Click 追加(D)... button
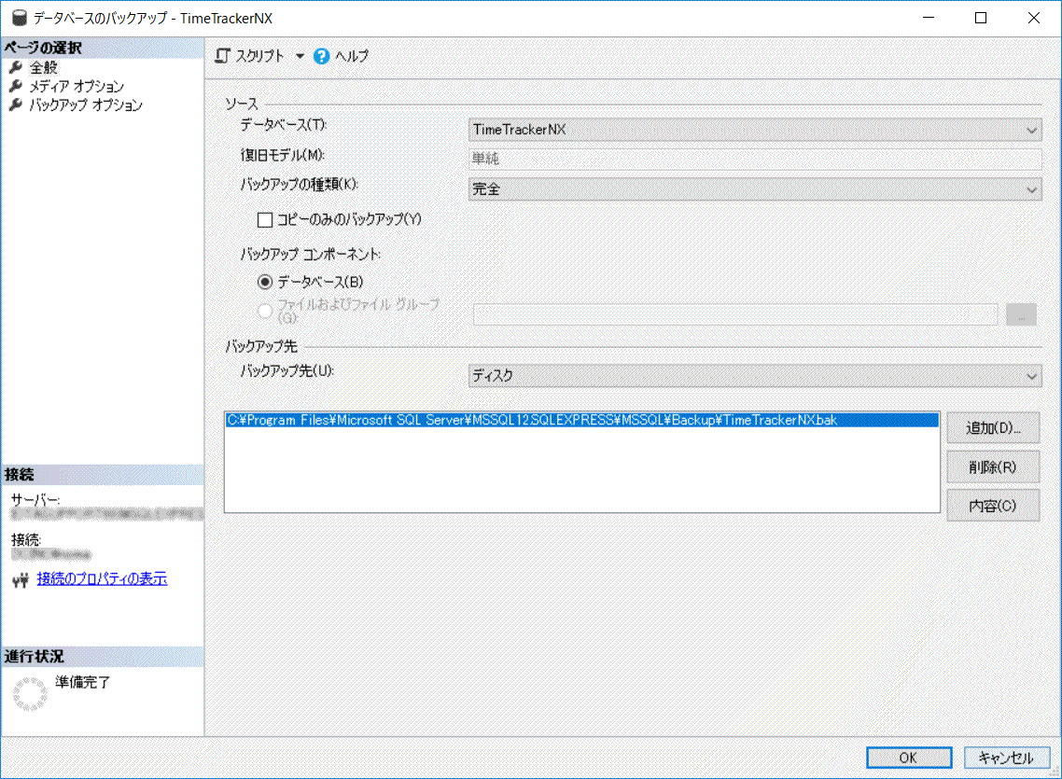Viewport: 1062px width, 779px height. [993, 427]
